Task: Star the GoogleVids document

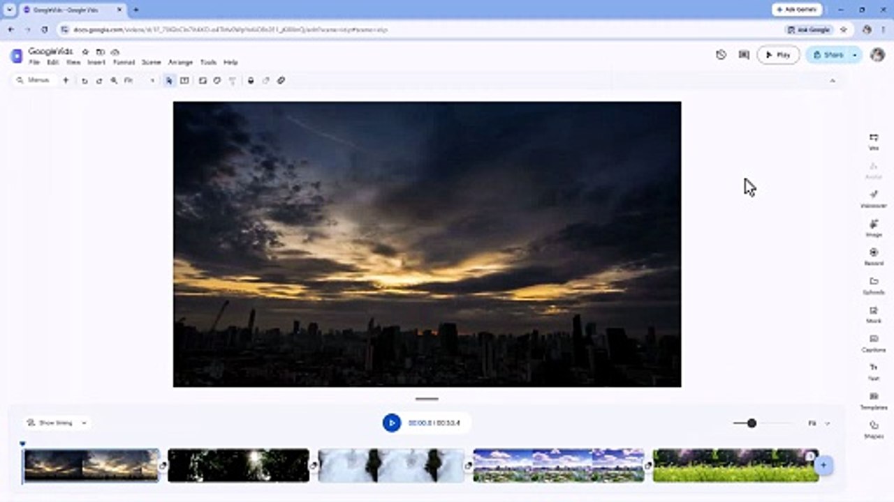Action: [x=85, y=52]
